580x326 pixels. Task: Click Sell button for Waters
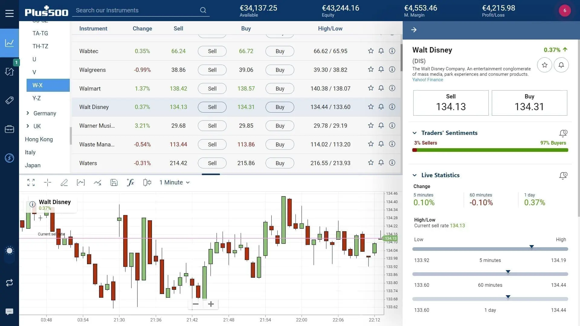pos(212,163)
